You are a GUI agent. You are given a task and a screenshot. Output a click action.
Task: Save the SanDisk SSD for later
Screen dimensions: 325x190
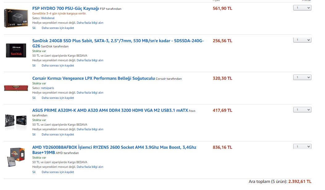(58, 66)
